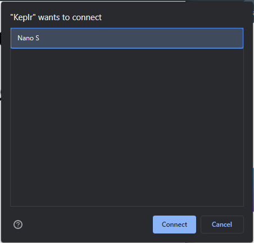254x243 pixels.
Task: Click the Cancel button
Action: tap(222, 225)
